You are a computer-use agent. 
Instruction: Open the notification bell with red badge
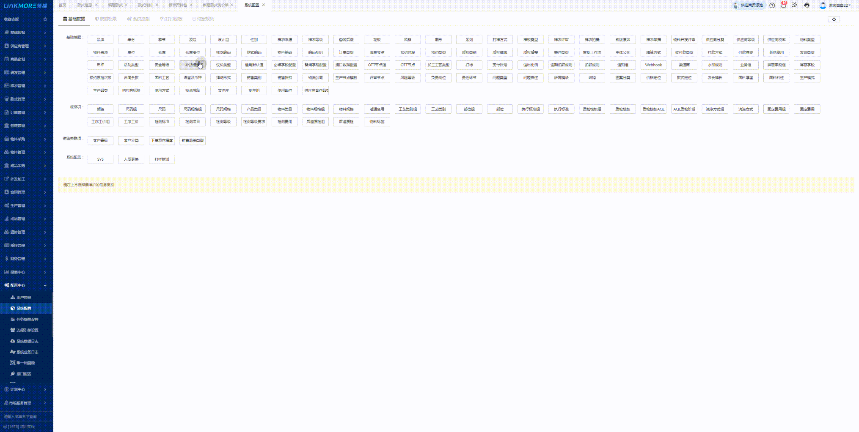(x=783, y=5)
